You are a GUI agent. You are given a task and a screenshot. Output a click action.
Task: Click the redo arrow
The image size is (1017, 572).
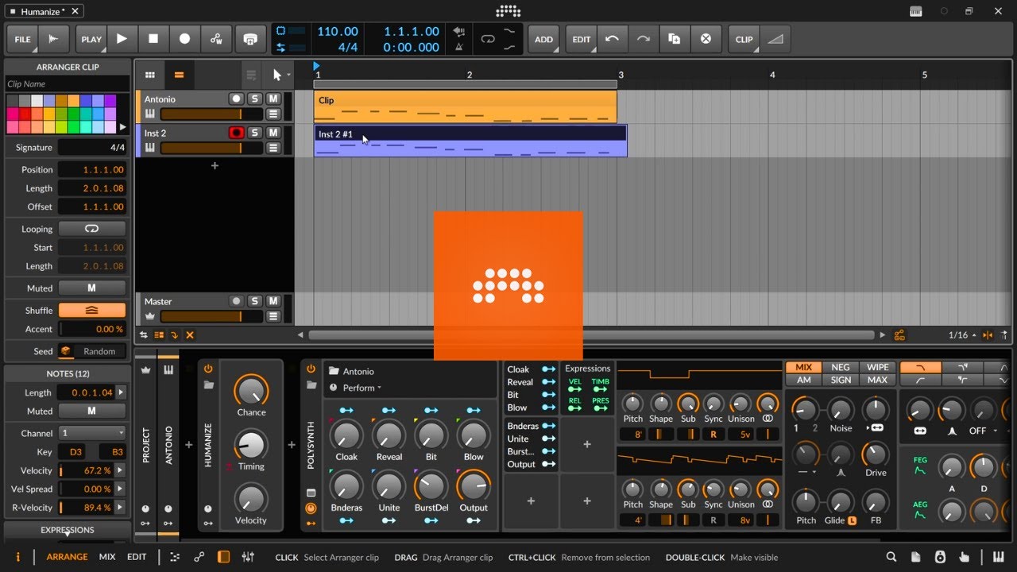point(643,39)
